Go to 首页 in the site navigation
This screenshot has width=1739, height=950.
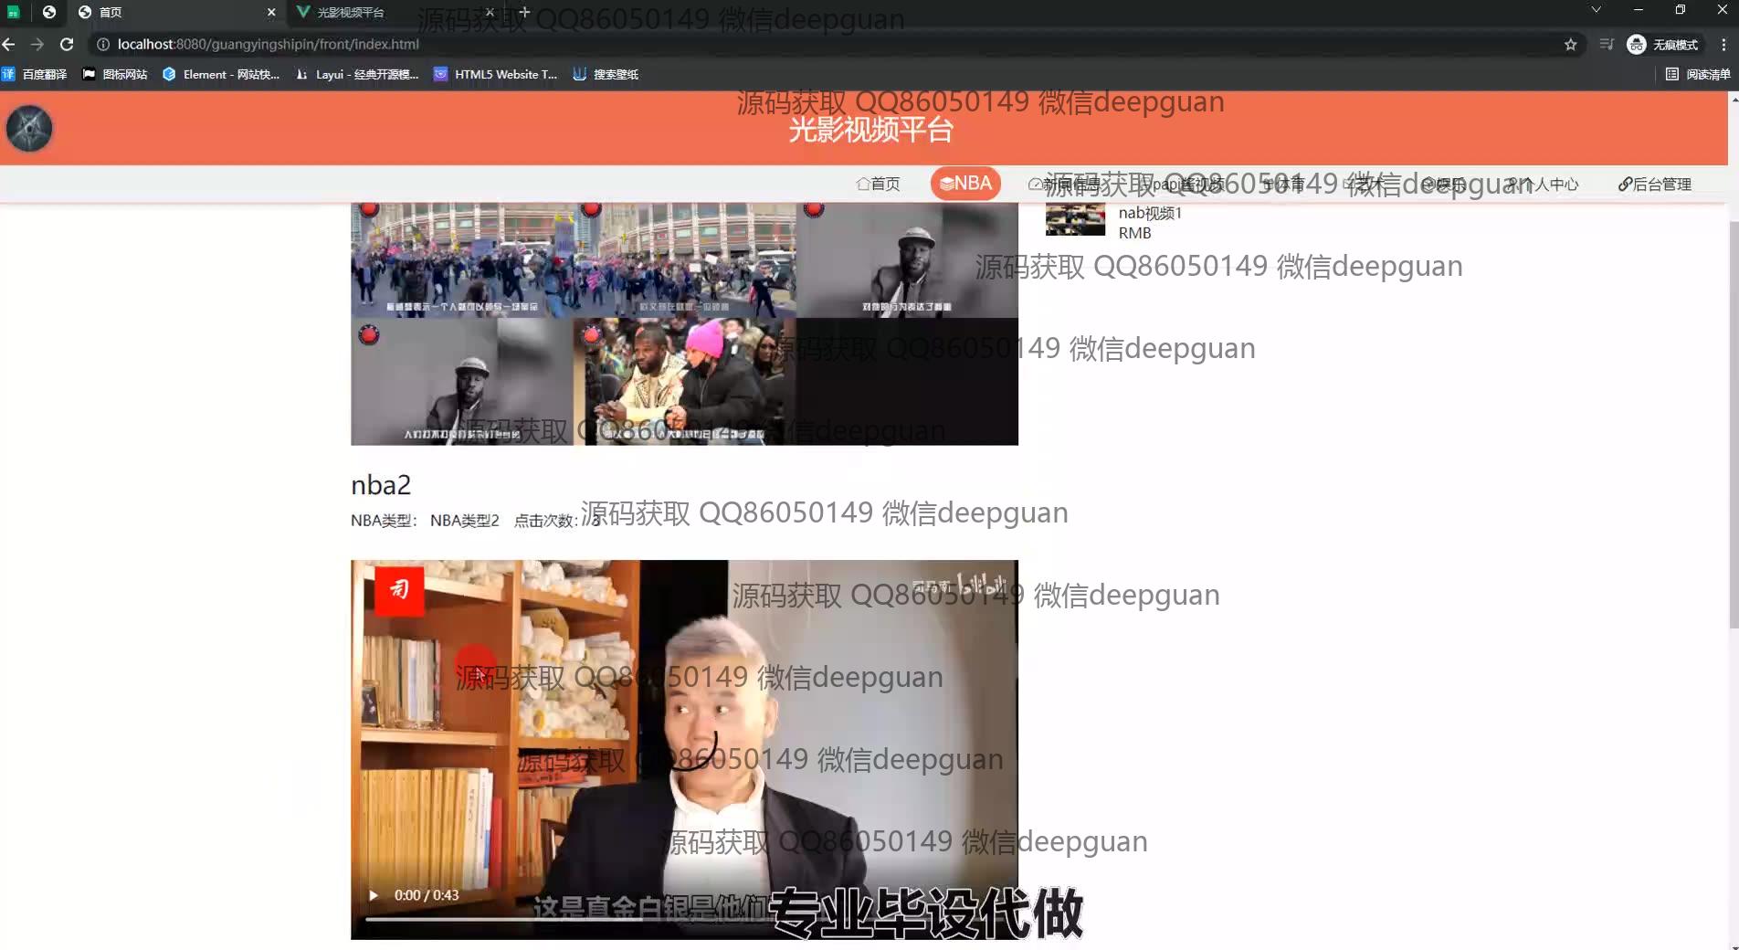[x=878, y=184]
